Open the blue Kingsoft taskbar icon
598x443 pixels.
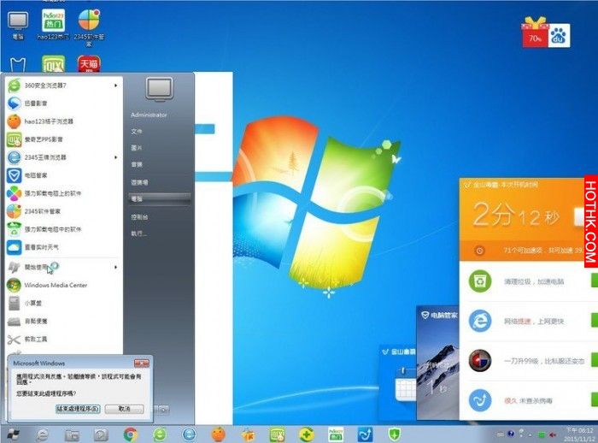(x=365, y=434)
